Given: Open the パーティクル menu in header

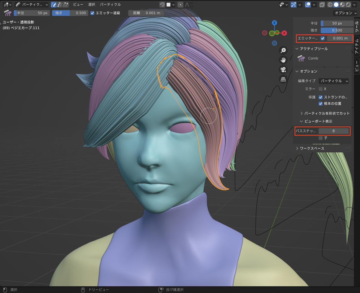Looking at the screenshot, I should coord(110,5).
